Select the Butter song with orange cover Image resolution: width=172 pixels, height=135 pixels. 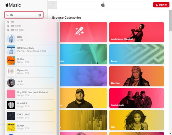(x=30, y=61)
